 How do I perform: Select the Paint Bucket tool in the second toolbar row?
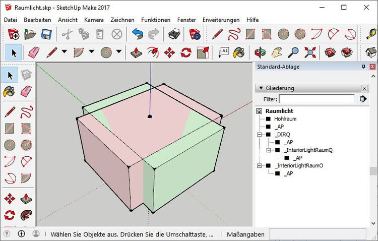click(239, 52)
